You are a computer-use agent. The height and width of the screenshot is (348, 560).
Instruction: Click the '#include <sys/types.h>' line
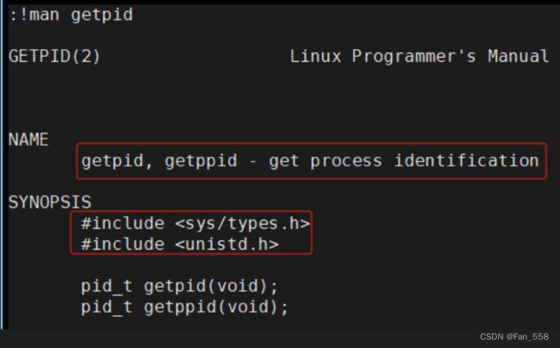pos(196,224)
